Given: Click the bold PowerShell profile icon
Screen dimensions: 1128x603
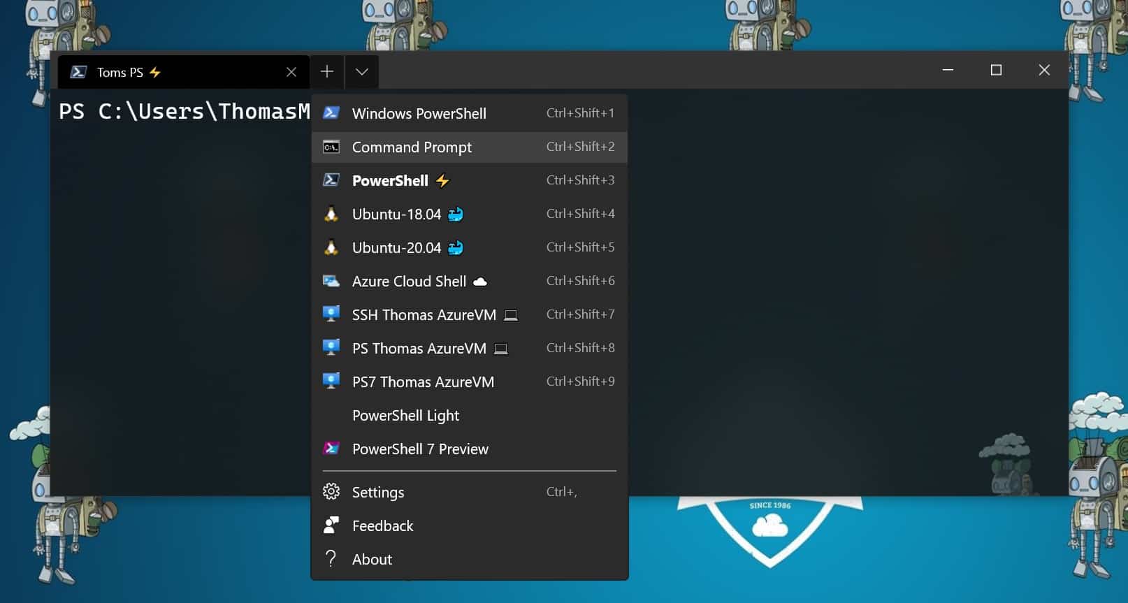Looking at the screenshot, I should tap(331, 180).
